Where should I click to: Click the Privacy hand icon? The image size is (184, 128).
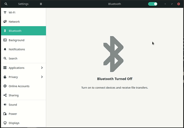click(5, 77)
